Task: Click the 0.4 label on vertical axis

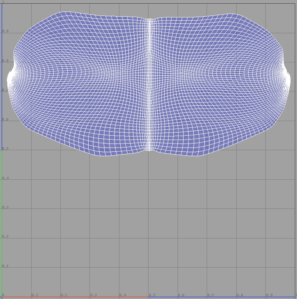Action: pyautogui.click(x=5, y=178)
